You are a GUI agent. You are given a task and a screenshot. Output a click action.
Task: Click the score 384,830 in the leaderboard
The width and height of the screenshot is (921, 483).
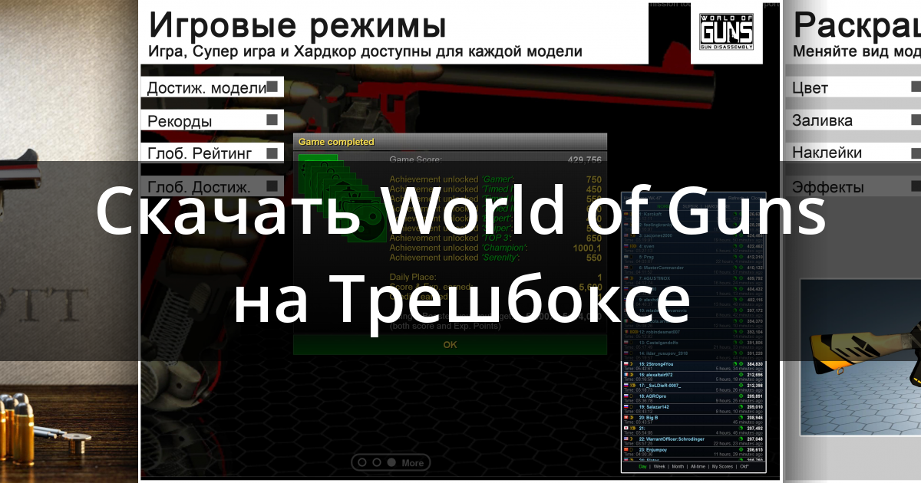point(754,364)
